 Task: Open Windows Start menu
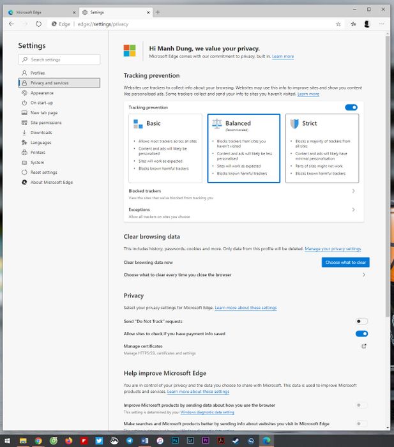pyautogui.click(x=8, y=441)
